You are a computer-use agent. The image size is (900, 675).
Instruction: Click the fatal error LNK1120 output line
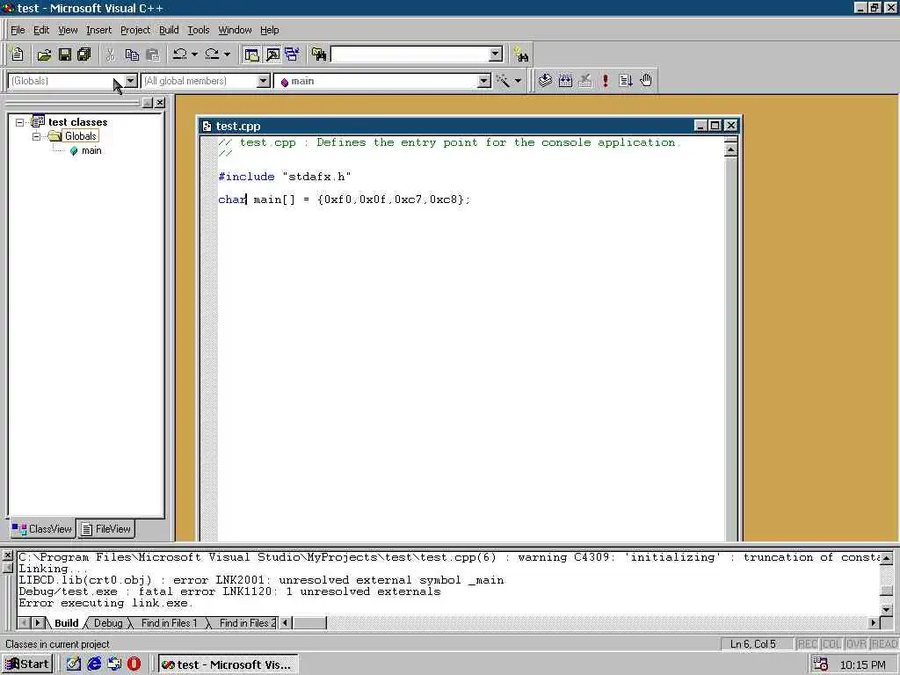[x=229, y=592]
